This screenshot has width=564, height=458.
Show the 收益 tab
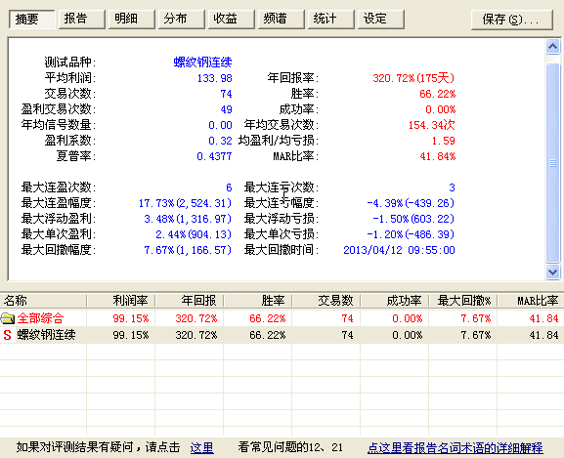pos(232,19)
